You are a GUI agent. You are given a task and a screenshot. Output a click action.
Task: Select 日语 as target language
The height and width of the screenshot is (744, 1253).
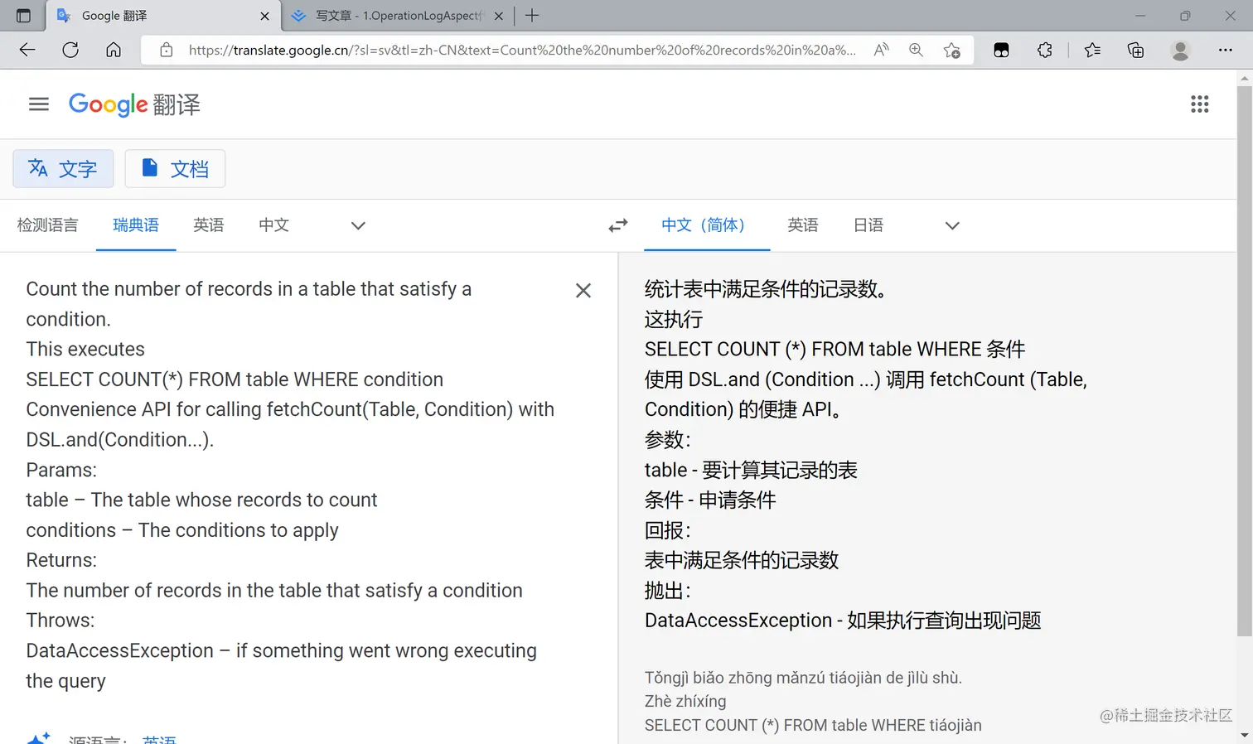[868, 225]
